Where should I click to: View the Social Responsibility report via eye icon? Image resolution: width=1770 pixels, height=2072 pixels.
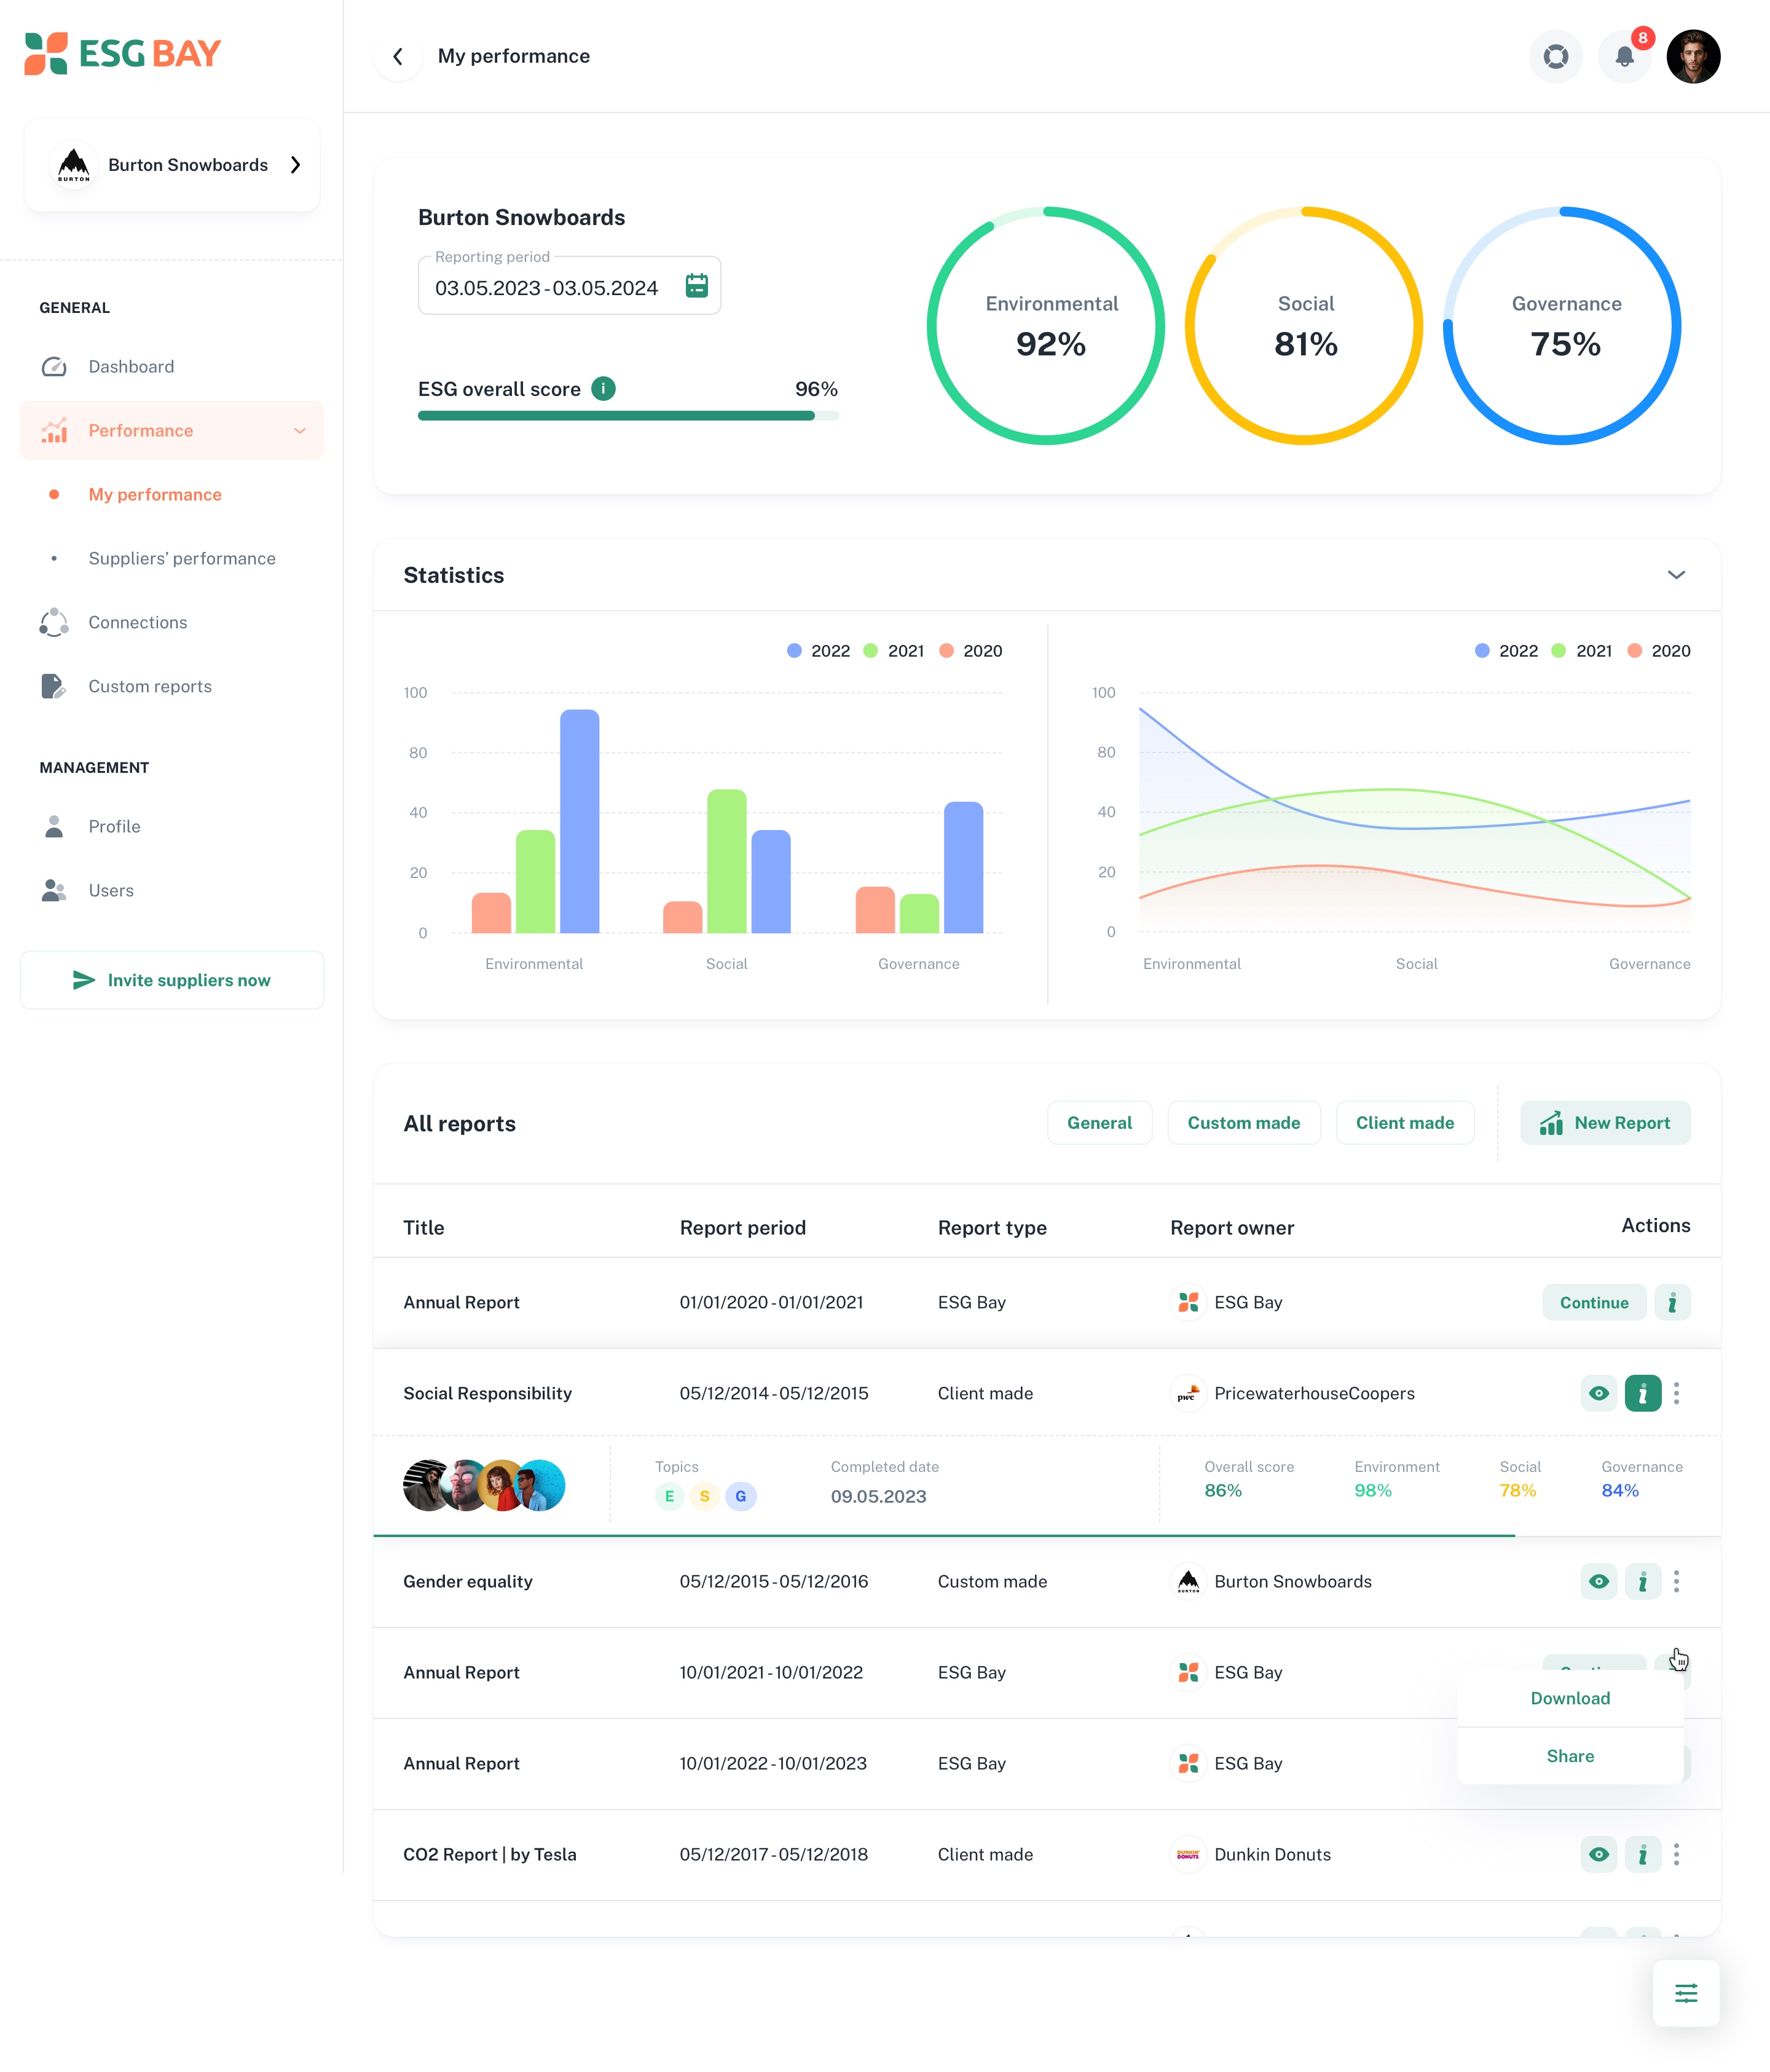(1598, 1393)
